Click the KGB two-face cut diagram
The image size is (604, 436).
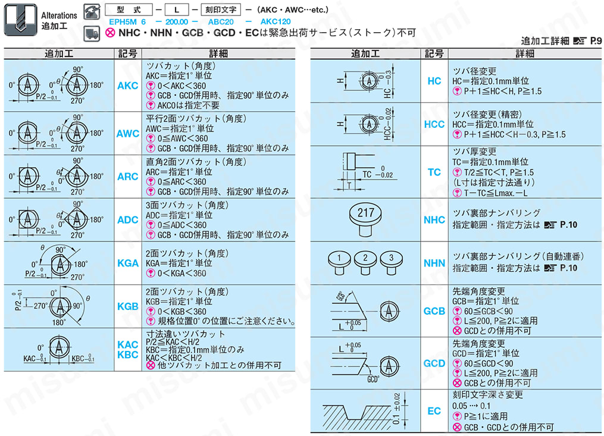point(52,306)
